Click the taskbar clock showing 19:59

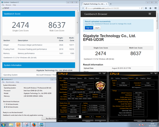click(152, 125)
